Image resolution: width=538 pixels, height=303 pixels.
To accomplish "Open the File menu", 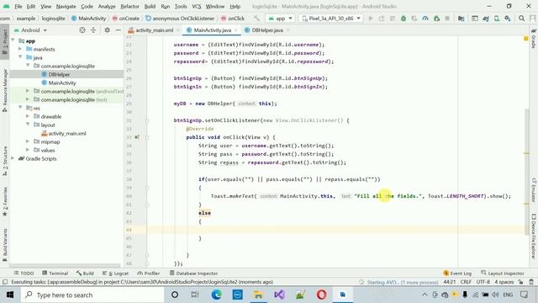I will point(18,6).
